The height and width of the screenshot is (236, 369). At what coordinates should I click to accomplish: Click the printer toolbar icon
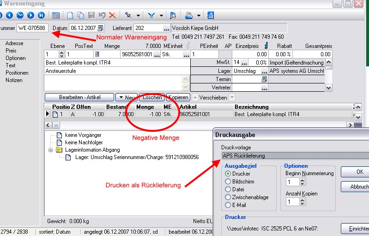coord(189,15)
